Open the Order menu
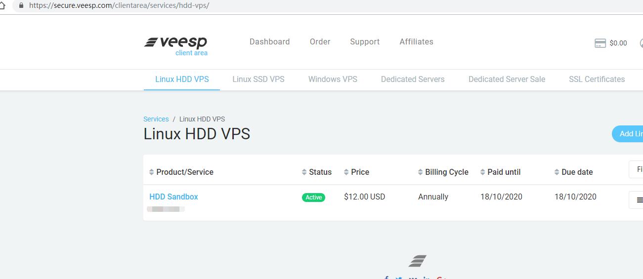This screenshot has width=643, height=279. [320, 42]
